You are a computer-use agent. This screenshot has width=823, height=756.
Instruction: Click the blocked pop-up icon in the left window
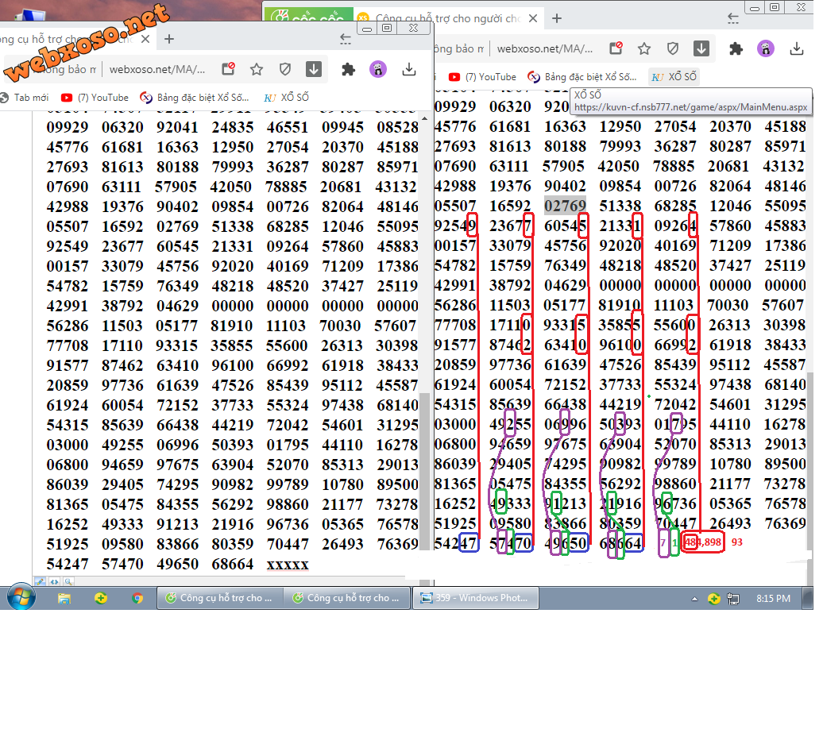(x=228, y=69)
